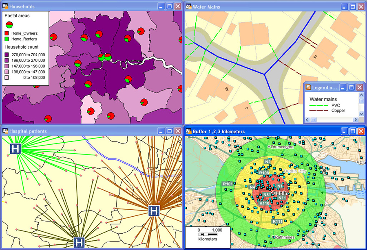Click the hospital icon with green patient lines
367x250 pixels.
pos(15,149)
